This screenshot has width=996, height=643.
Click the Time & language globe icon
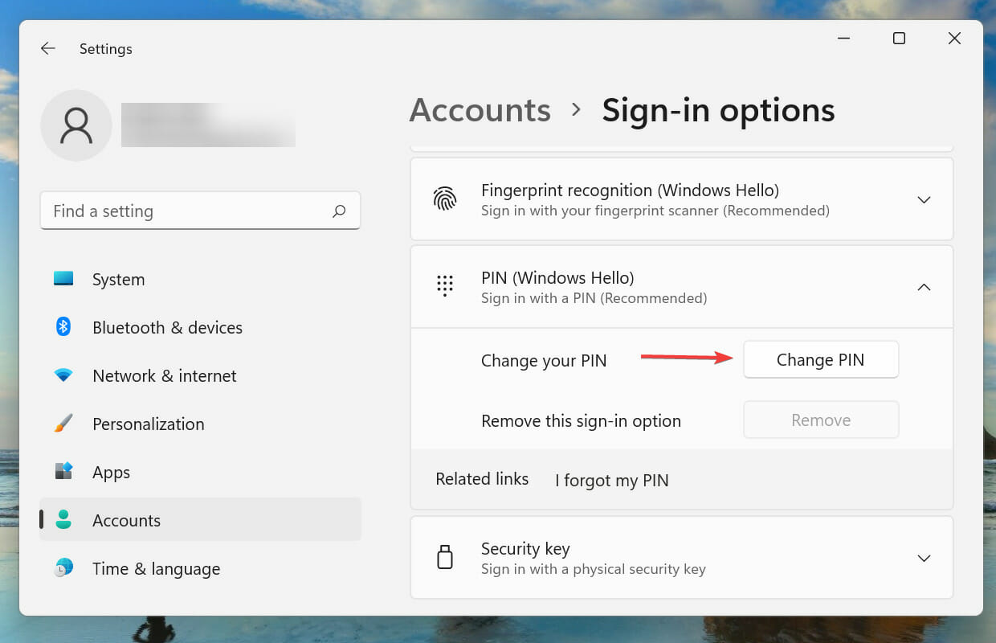click(63, 568)
